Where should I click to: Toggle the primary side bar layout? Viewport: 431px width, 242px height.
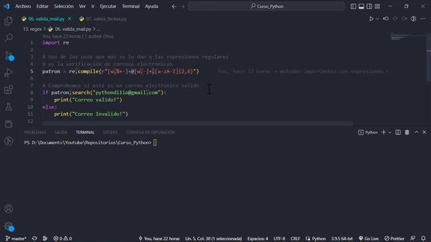(x=354, y=6)
